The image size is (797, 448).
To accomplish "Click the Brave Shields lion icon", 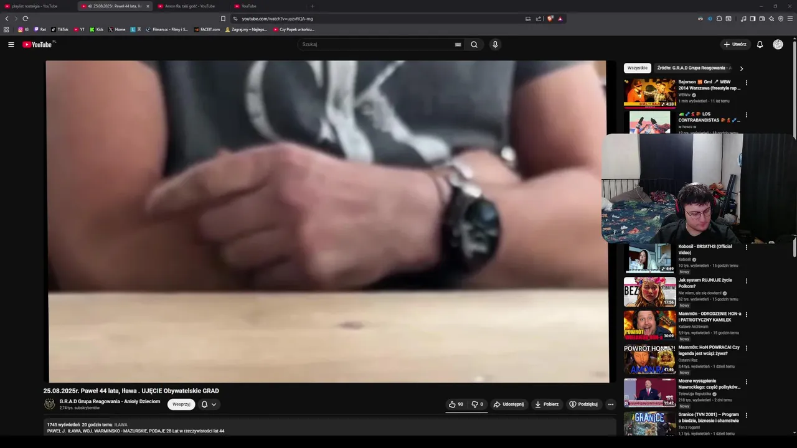I will 550,19.
